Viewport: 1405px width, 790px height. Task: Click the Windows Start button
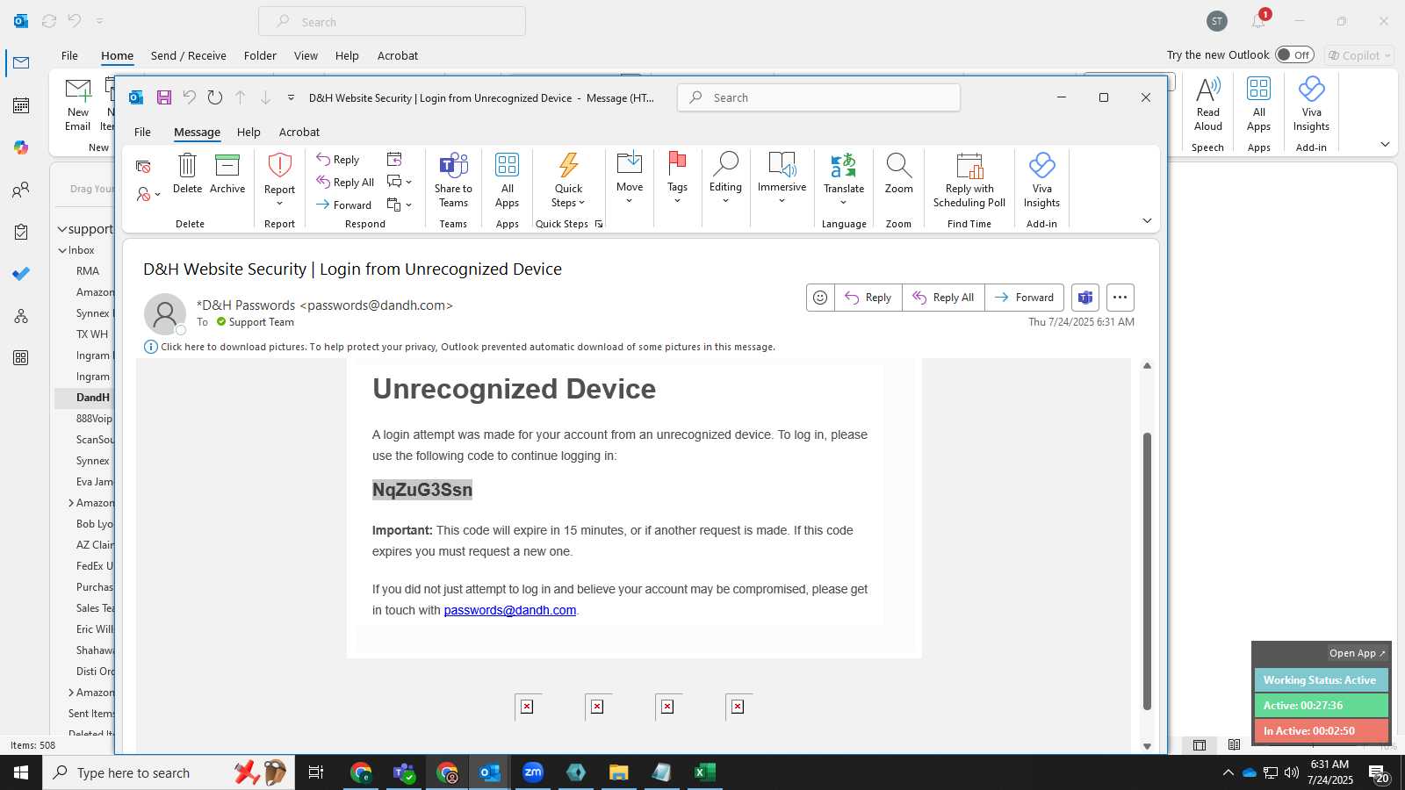click(21, 772)
